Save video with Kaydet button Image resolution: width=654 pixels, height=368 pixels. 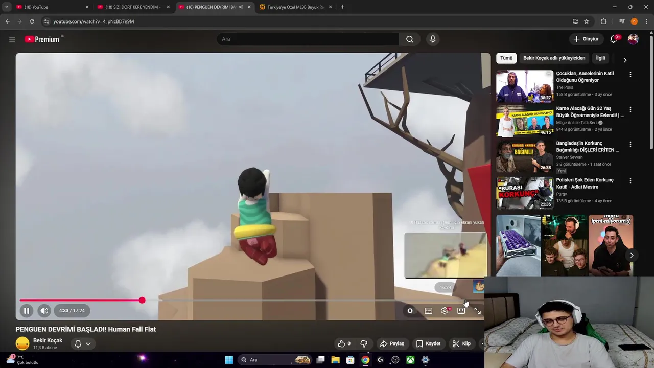pyautogui.click(x=428, y=343)
